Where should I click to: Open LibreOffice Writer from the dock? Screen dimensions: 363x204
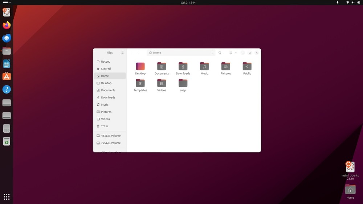point(7,64)
